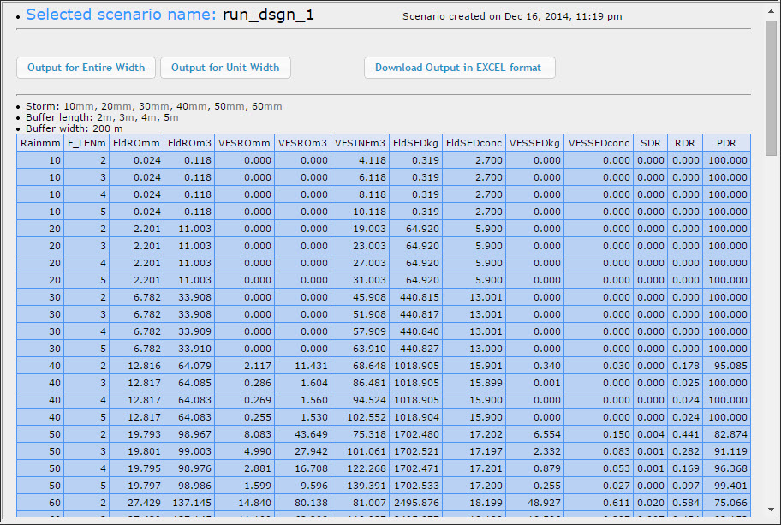The height and width of the screenshot is (525, 781).
Task: Click the VFSROm3 value 11.431
Action: (303, 366)
